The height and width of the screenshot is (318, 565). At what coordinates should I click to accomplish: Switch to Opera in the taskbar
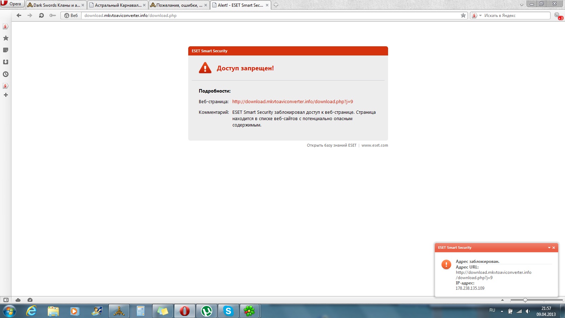(x=185, y=311)
